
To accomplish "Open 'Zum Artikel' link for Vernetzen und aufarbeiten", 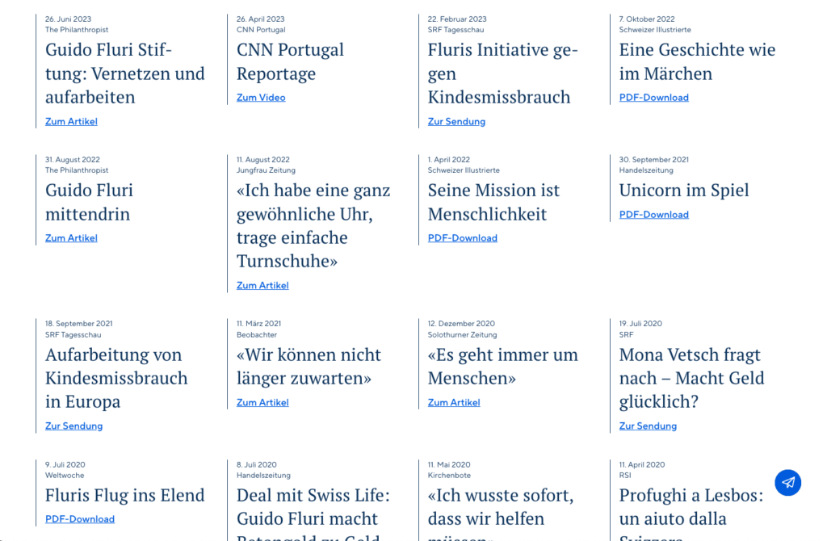I will click(x=71, y=122).
